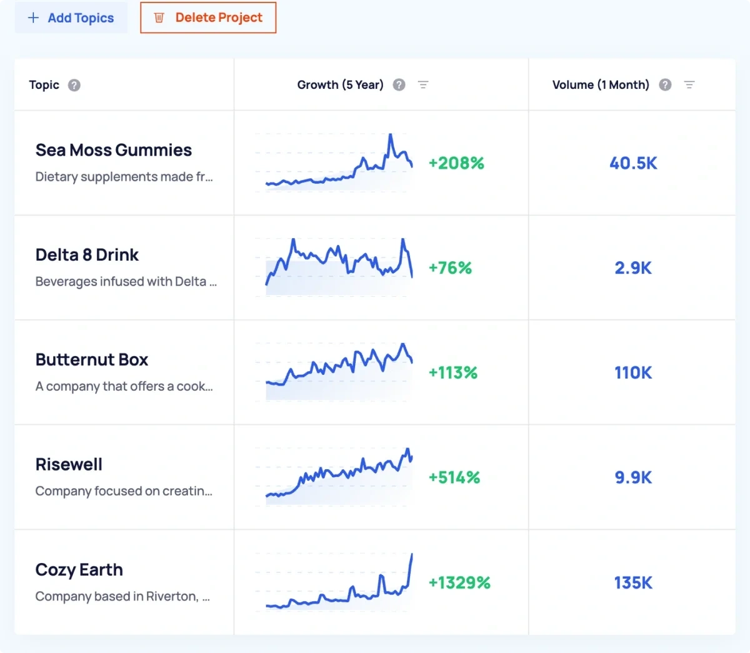Click the help icon beside Topic header
The width and height of the screenshot is (750, 653).
[x=74, y=85]
